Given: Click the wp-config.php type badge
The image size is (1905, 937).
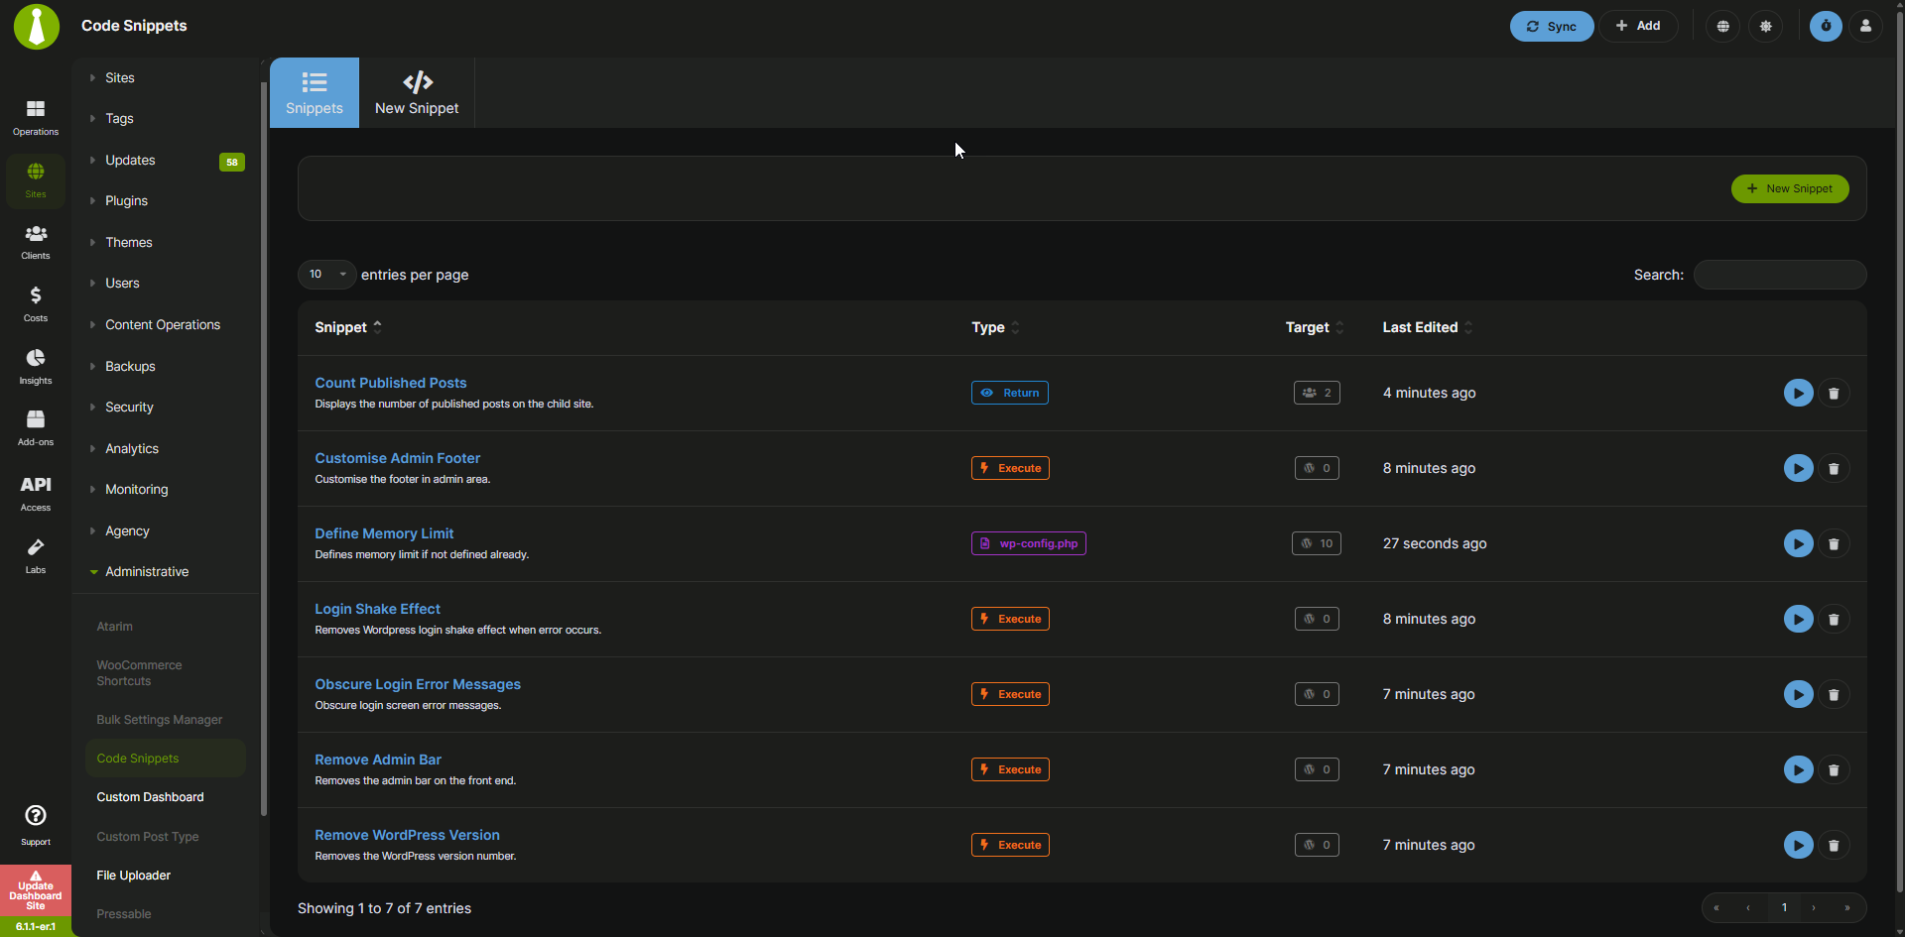Looking at the screenshot, I should click(1029, 543).
